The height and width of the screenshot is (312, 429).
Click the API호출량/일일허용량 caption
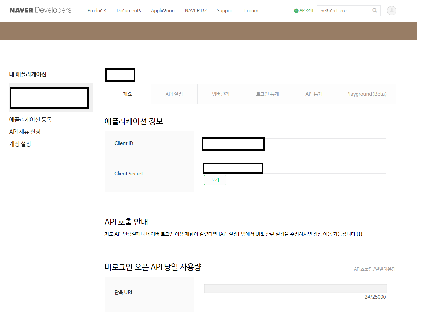point(375,269)
